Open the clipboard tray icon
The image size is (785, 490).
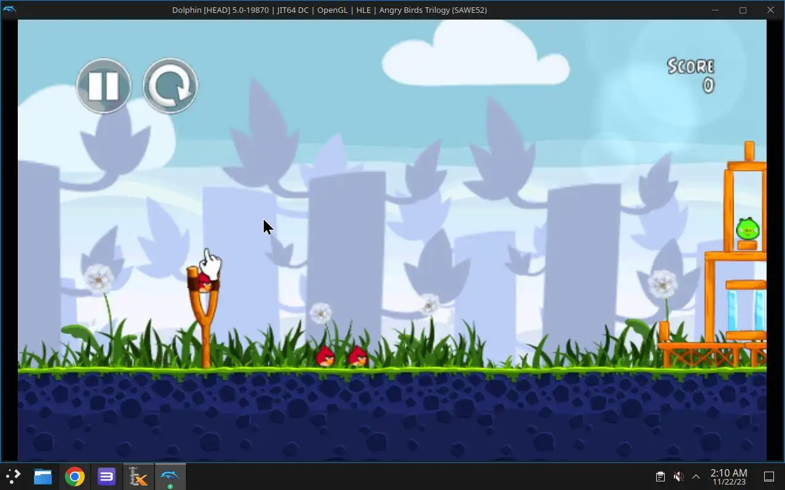(x=660, y=477)
